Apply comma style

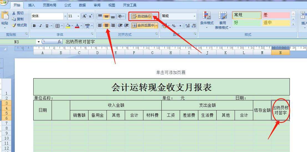(180, 26)
